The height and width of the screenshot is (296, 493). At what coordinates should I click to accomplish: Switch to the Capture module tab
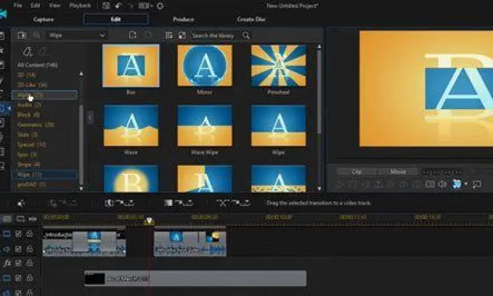tap(43, 19)
